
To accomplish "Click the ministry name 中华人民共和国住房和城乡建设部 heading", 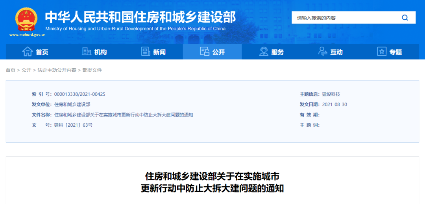I will tap(140, 17).
